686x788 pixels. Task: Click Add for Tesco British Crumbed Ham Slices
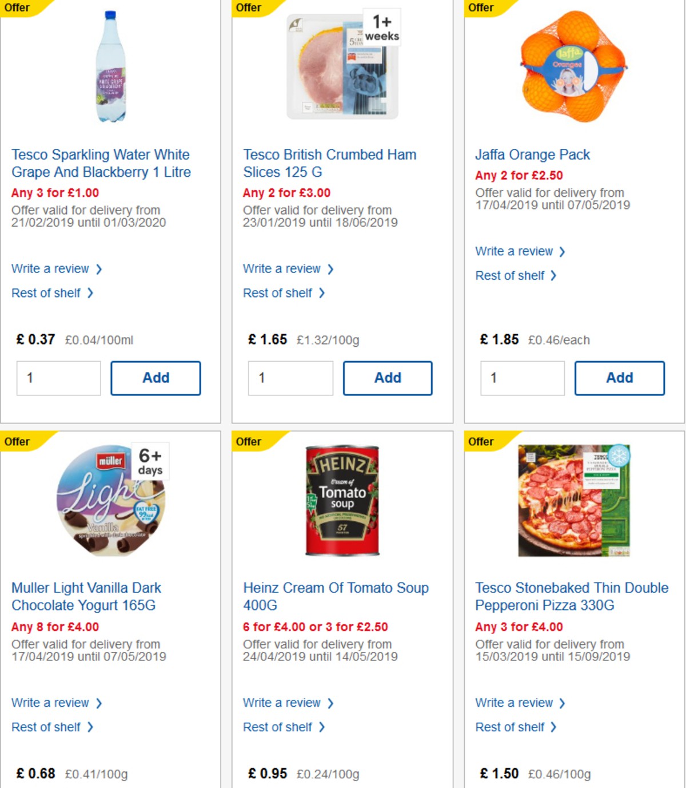click(388, 378)
